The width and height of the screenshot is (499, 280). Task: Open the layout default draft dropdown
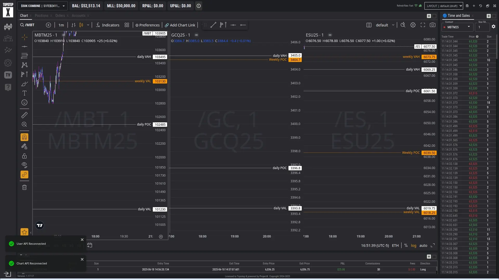click(x=444, y=6)
